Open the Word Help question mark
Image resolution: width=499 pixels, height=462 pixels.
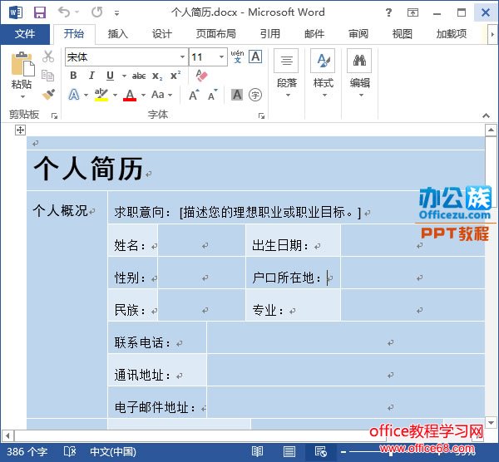388,12
